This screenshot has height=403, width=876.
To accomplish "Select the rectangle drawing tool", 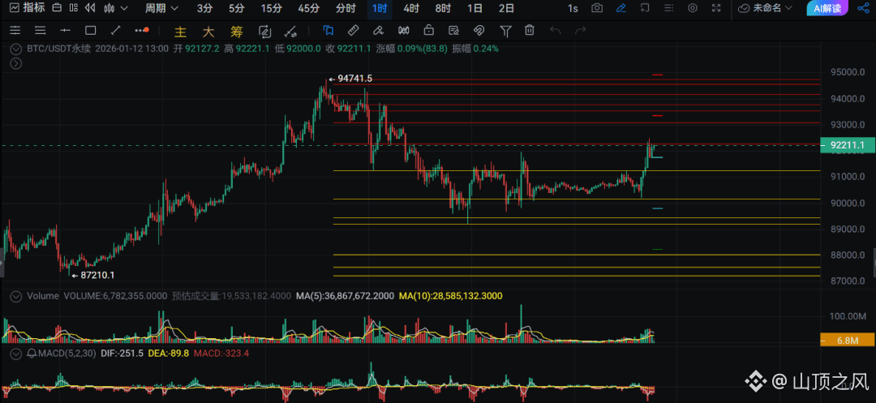I will tap(91, 30).
